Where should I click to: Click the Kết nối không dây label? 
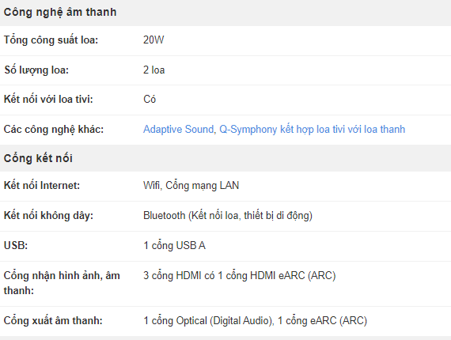pos(48,215)
